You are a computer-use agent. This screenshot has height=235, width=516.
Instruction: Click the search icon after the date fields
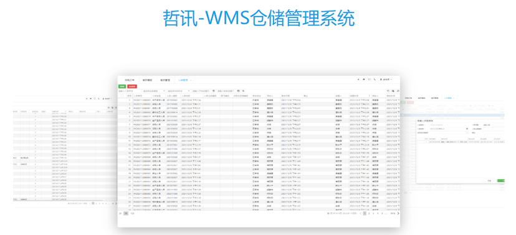click(243, 91)
